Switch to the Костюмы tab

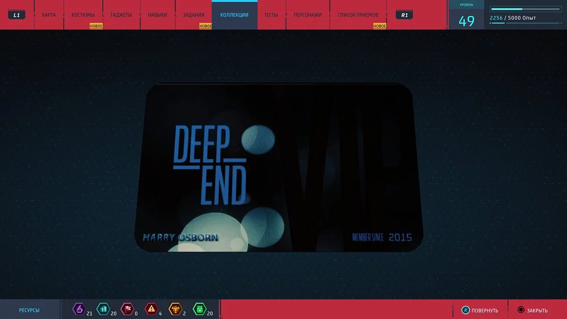click(x=83, y=15)
